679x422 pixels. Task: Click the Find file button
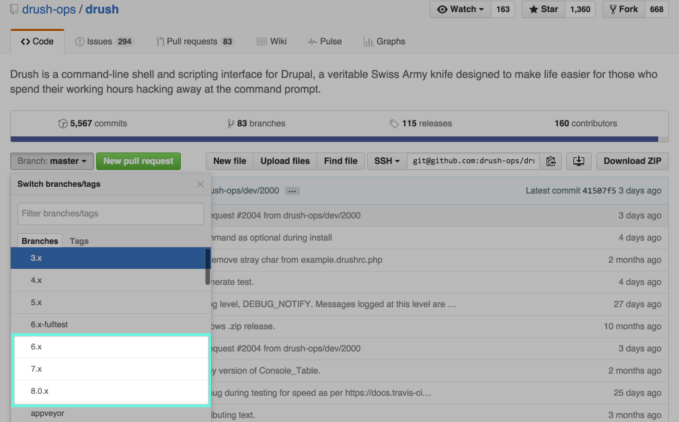click(x=341, y=161)
